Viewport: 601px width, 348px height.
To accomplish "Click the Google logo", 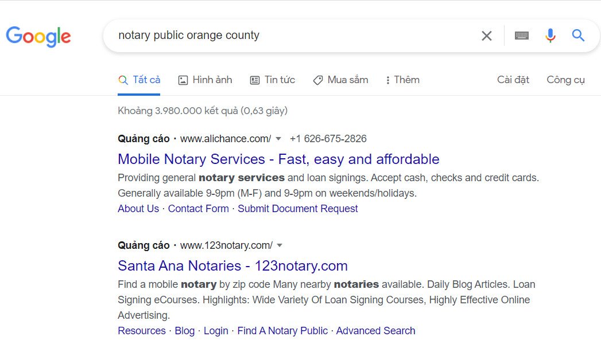I will click(38, 36).
